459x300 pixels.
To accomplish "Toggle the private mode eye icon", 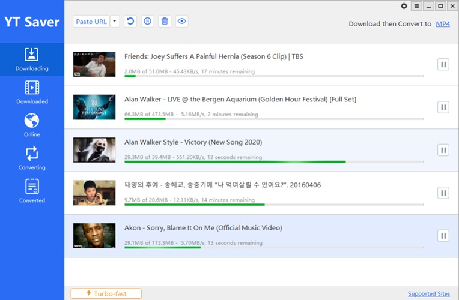I will [182, 22].
